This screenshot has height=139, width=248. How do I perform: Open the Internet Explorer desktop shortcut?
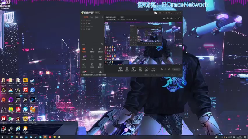click(x=18, y=130)
